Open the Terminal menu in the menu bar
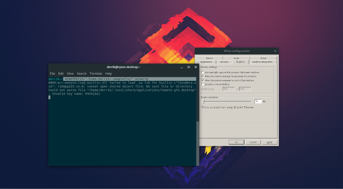The image size is (343, 189). click(x=96, y=73)
